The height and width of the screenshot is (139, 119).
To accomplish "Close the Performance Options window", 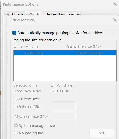I will click(115, 4).
